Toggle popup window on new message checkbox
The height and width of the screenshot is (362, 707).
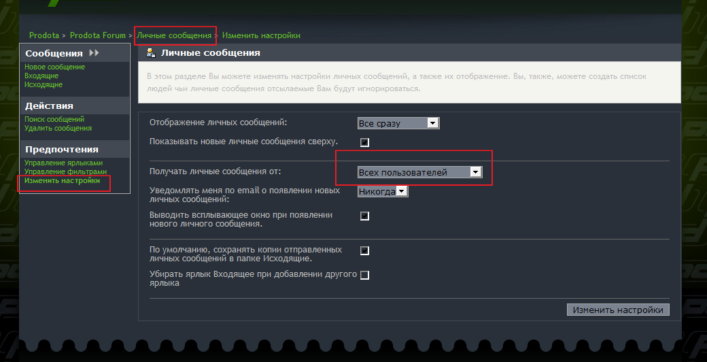tap(365, 216)
